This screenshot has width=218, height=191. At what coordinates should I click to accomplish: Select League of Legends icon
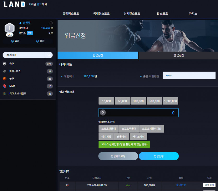(x=5, y=94)
